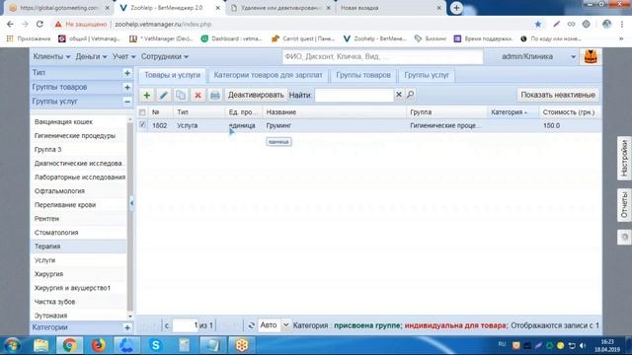The width and height of the screenshot is (632, 355).
Task: Open a new browser tab
Action: pyautogui.click(x=456, y=8)
